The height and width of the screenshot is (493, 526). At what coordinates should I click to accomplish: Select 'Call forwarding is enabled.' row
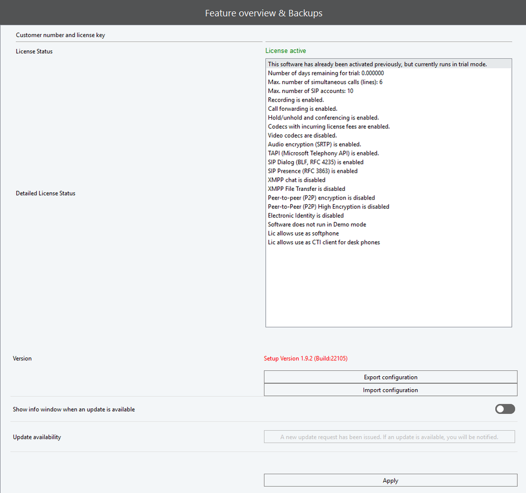click(x=389, y=109)
